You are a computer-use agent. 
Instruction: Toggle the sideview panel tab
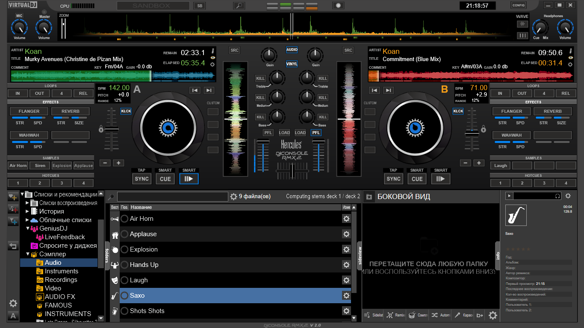click(359, 255)
